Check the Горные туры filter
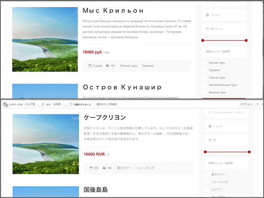This screenshot has height=198, width=264. tap(204, 77)
